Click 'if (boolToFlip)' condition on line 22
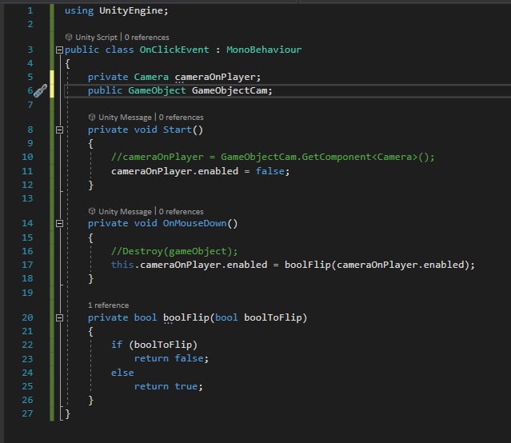This screenshot has height=443, width=511. (x=154, y=345)
